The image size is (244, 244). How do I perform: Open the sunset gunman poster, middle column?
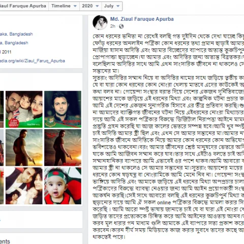(24, 147)
